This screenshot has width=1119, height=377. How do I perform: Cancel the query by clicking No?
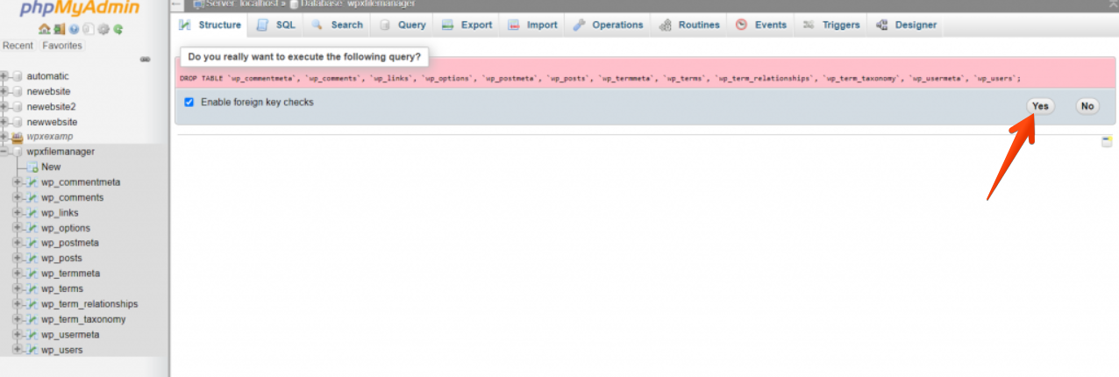coord(1087,106)
